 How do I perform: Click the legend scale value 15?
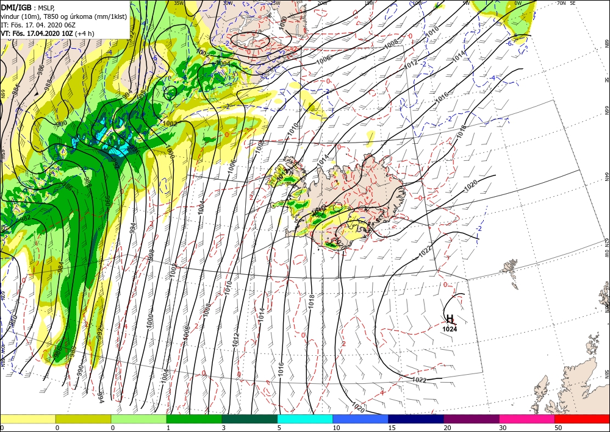pyautogui.click(x=392, y=428)
